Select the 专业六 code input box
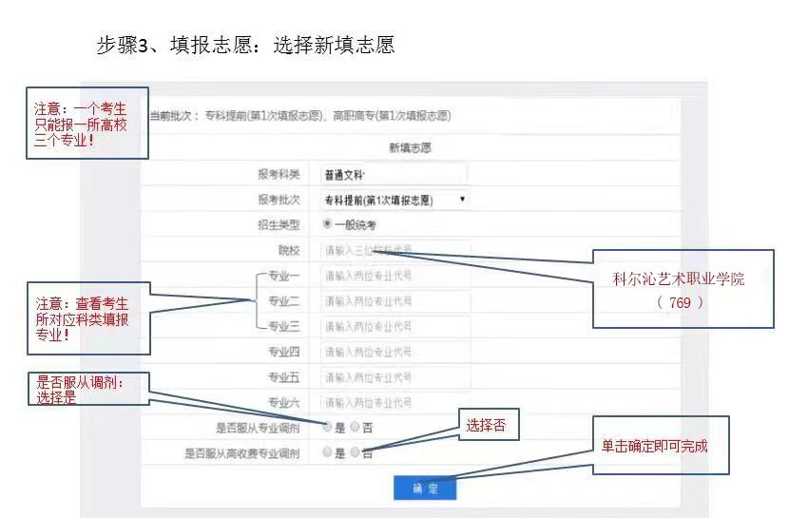Screen dimensions: 789x518 (x=394, y=403)
